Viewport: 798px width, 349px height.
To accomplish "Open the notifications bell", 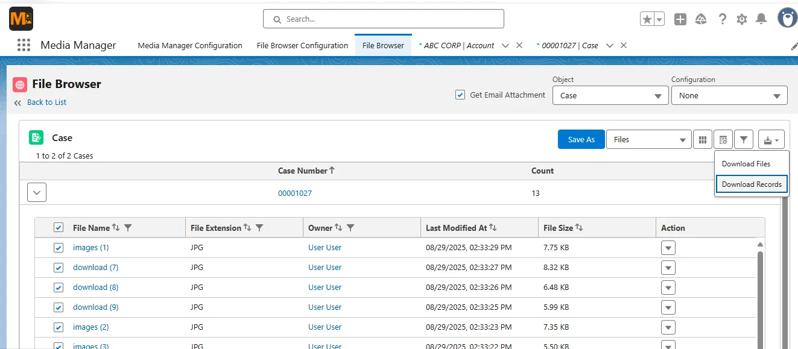I will coord(761,19).
